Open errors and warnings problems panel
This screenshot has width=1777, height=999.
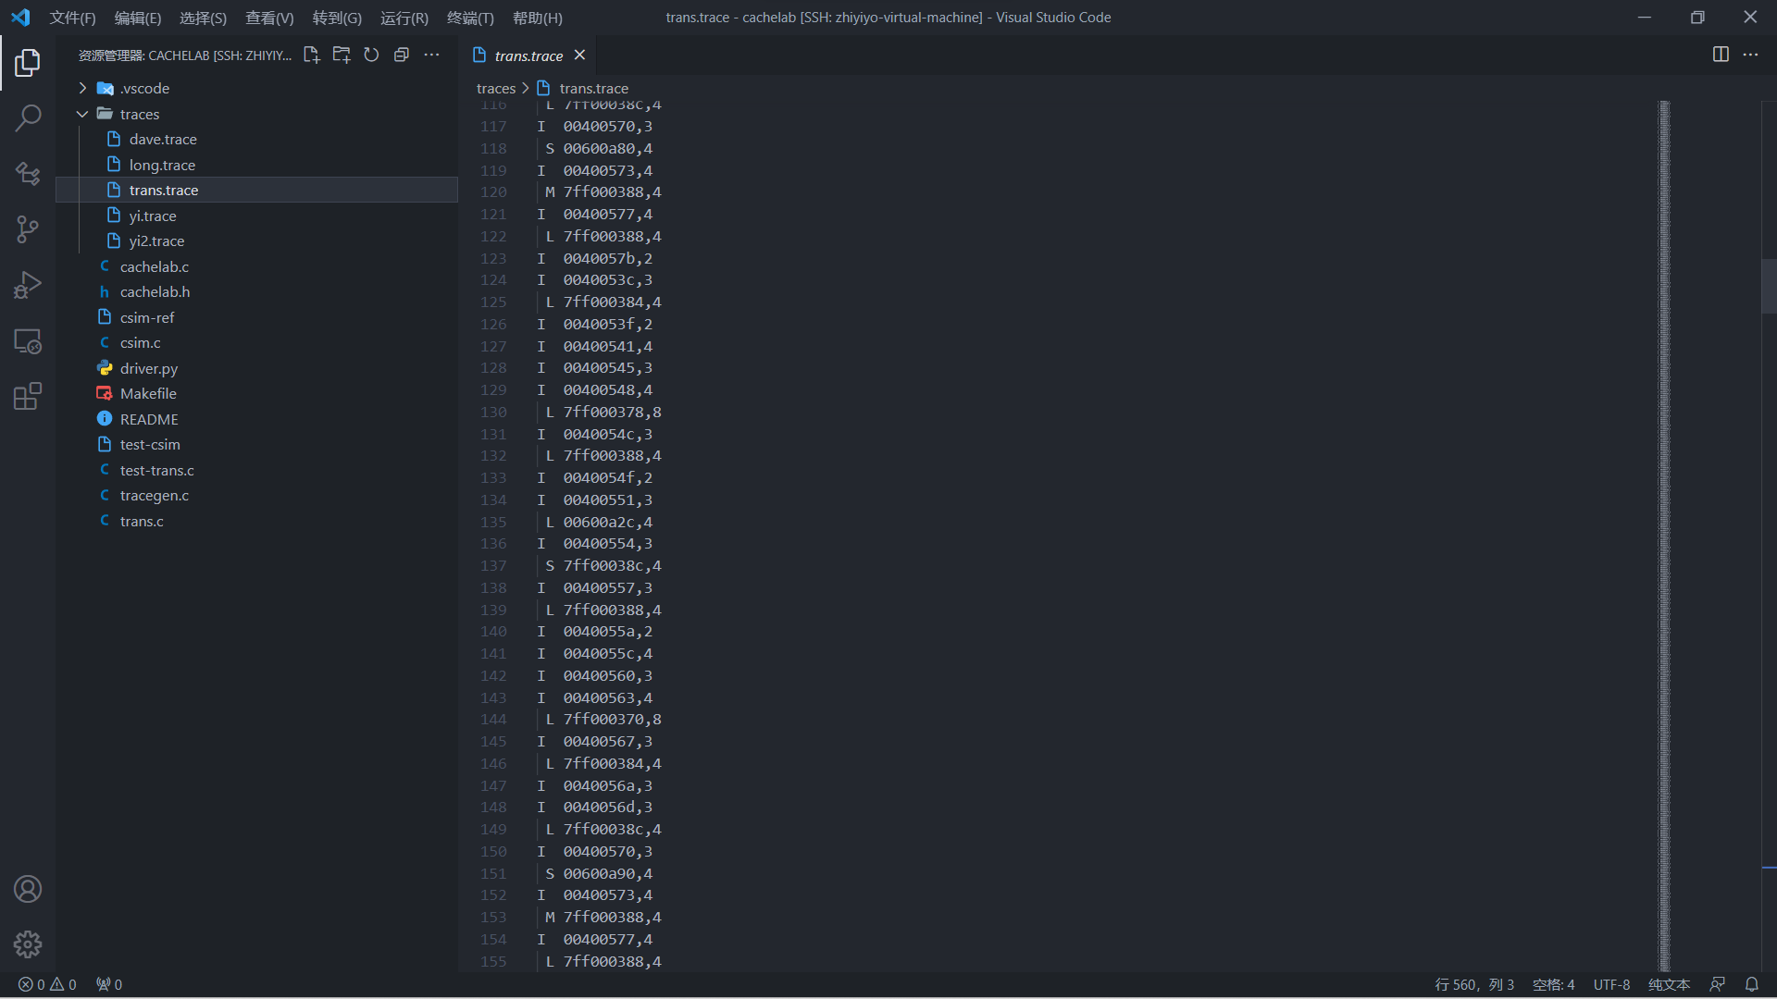(x=48, y=984)
